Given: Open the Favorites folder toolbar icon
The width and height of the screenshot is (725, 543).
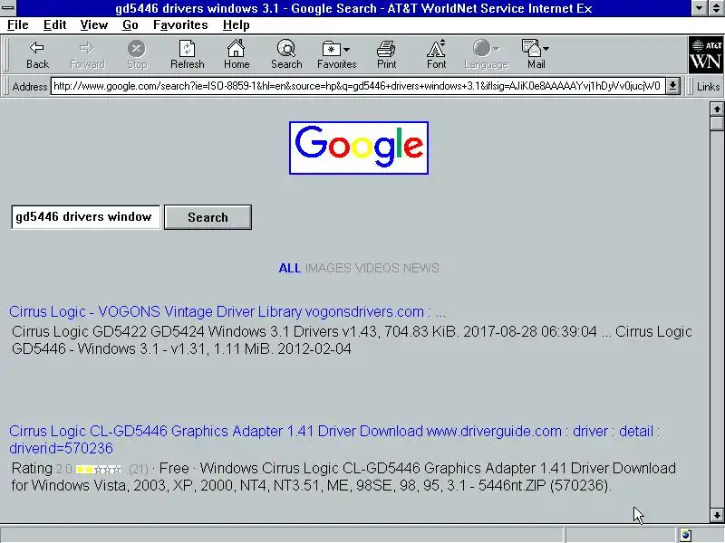Looking at the screenshot, I should tap(331, 49).
